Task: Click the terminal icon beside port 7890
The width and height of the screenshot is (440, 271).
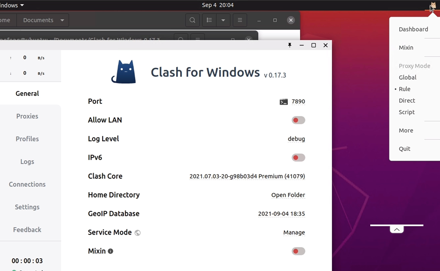Action: click(284, 102)
